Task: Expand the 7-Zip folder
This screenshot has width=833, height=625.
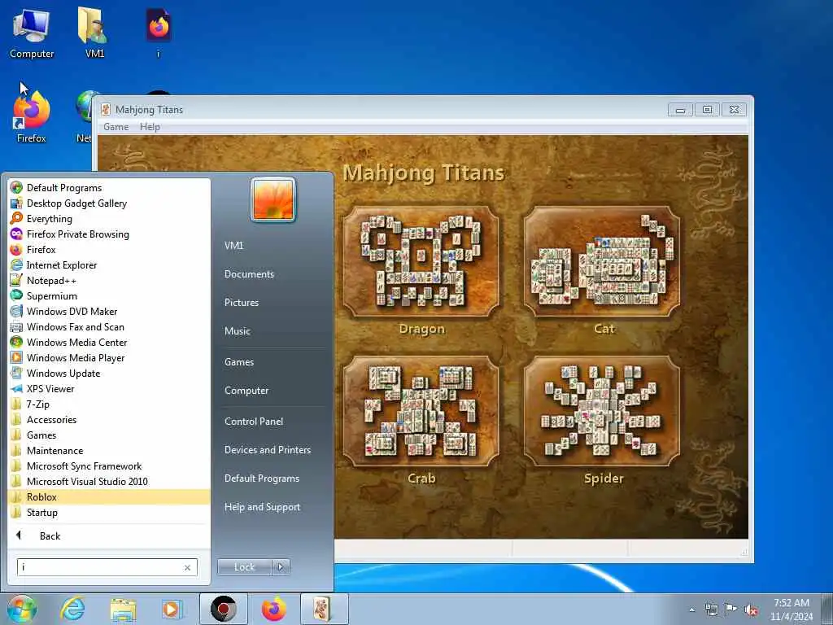Action: (x=109, y=404)
